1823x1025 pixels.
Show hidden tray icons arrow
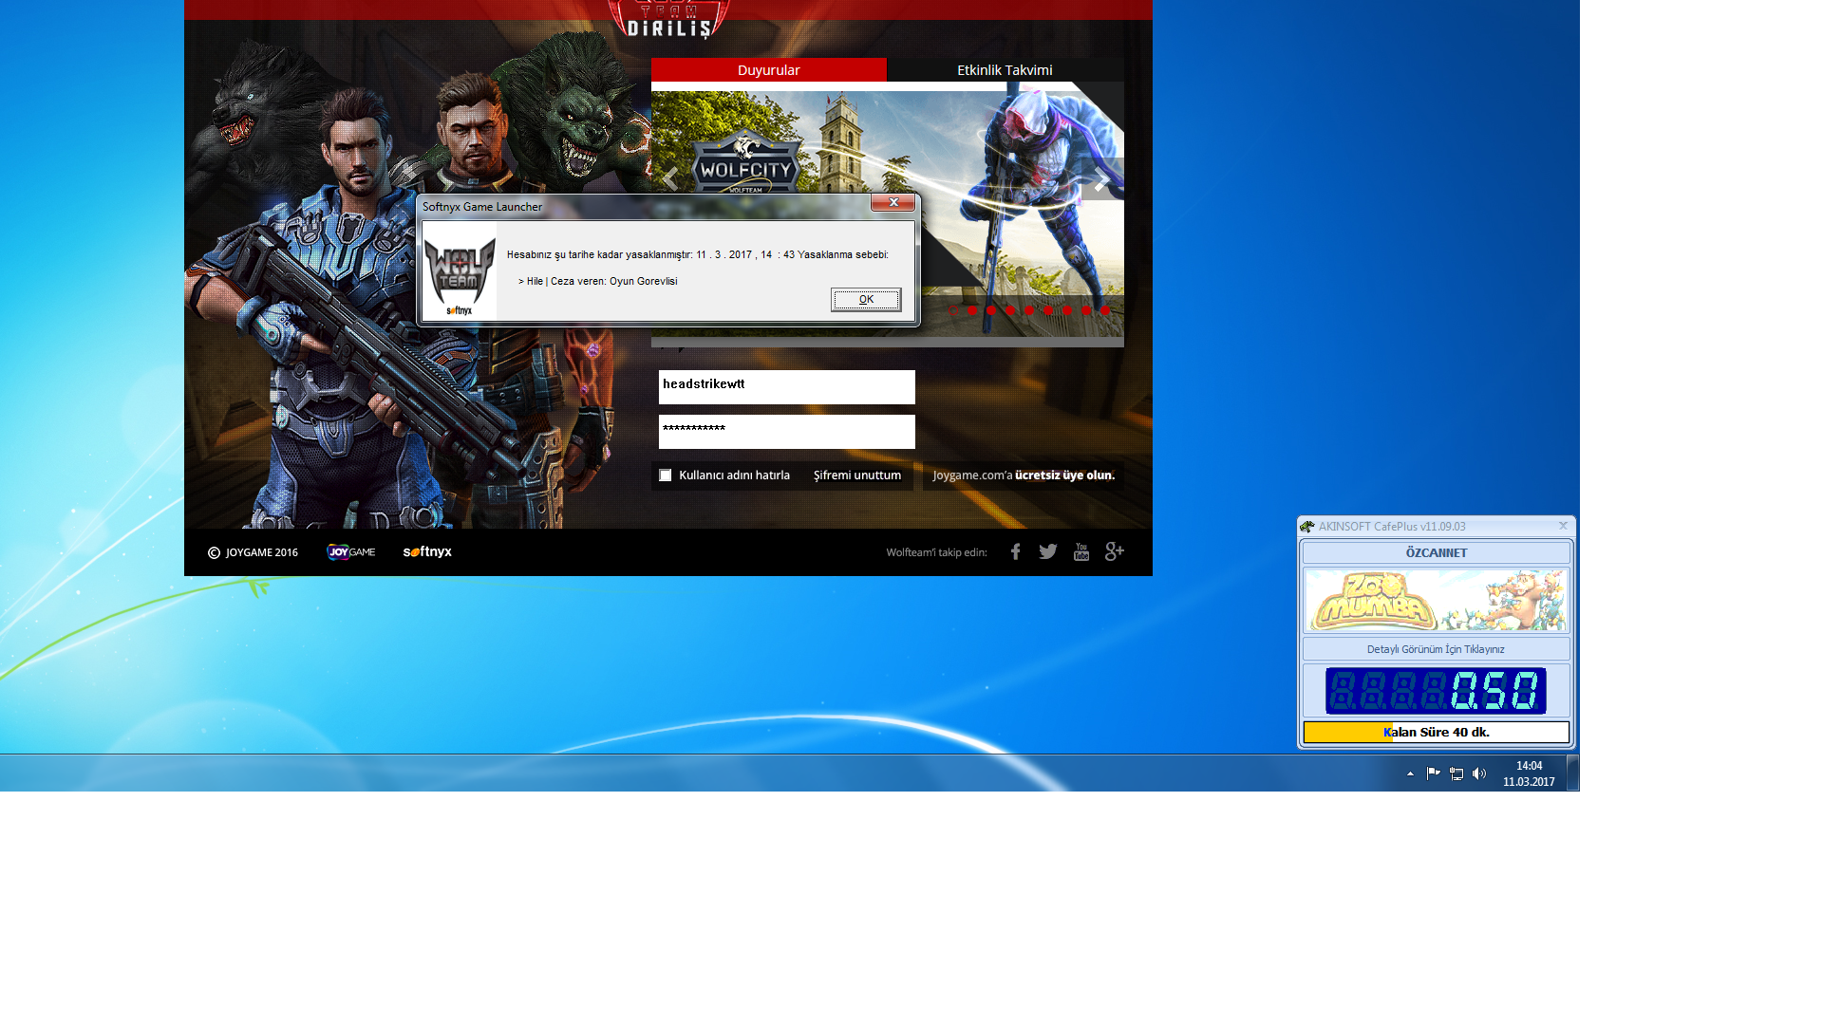[1410, 773]
